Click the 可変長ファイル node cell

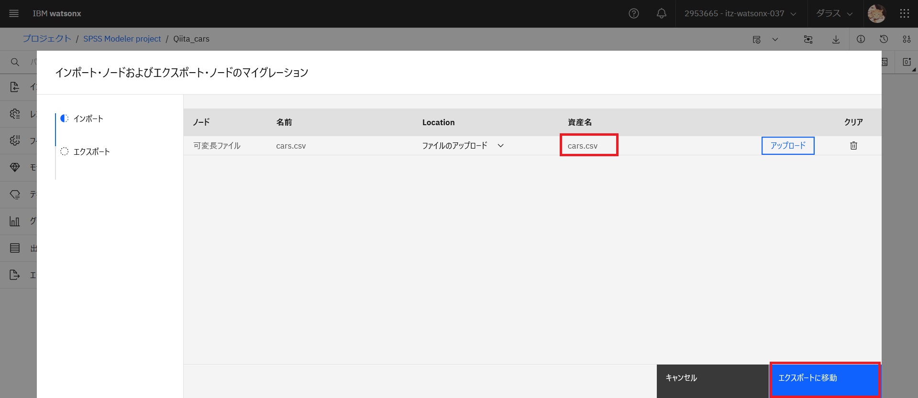(217, 146)
